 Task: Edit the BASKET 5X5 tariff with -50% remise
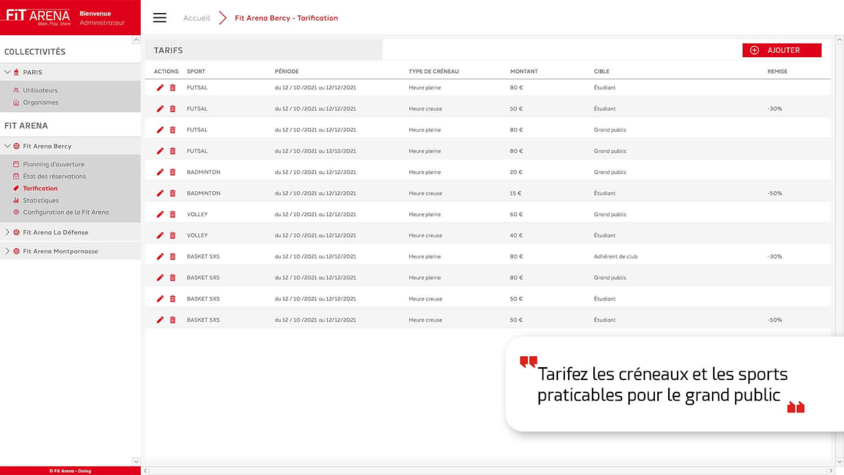point(160,320)
